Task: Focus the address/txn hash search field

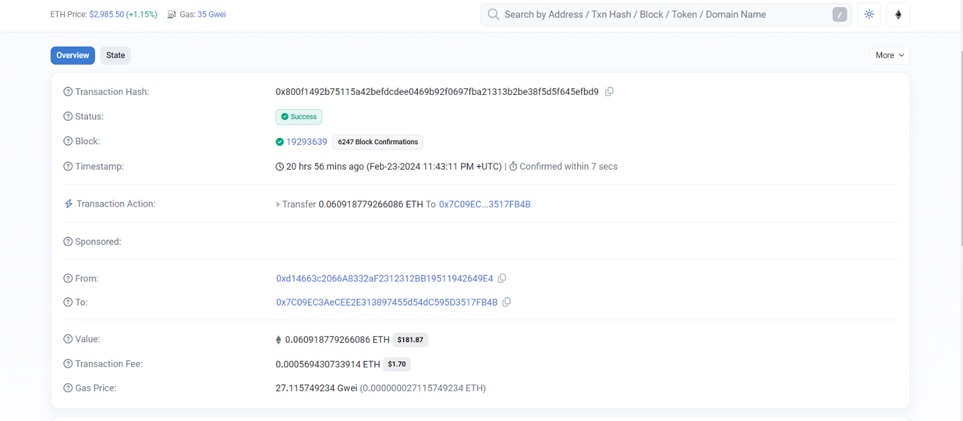Action: point(661,15)
